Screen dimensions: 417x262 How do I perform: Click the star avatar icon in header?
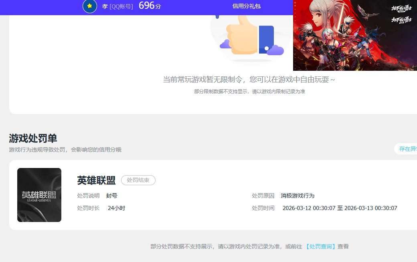pos(90,6)
